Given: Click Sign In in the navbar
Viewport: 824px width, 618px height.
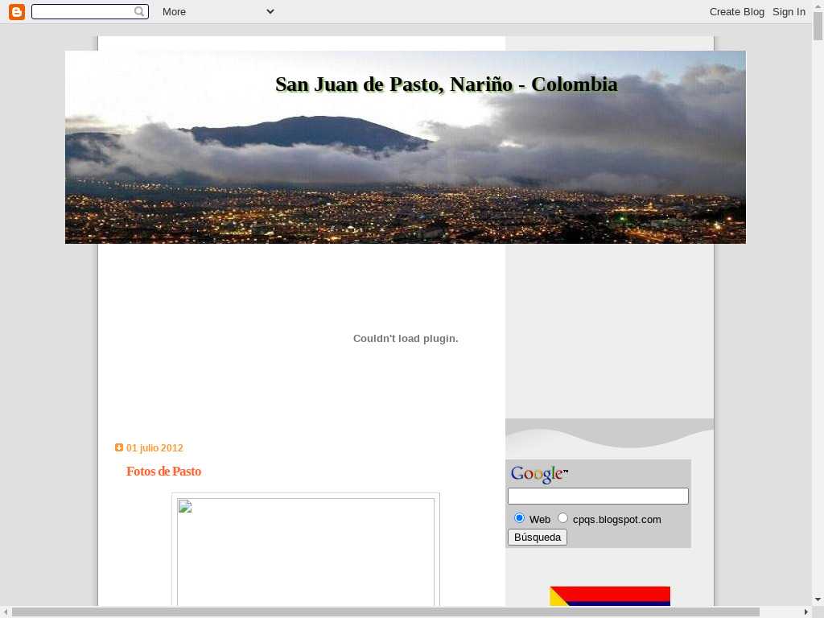Looking at the screenshot, I should coord(789,11).
